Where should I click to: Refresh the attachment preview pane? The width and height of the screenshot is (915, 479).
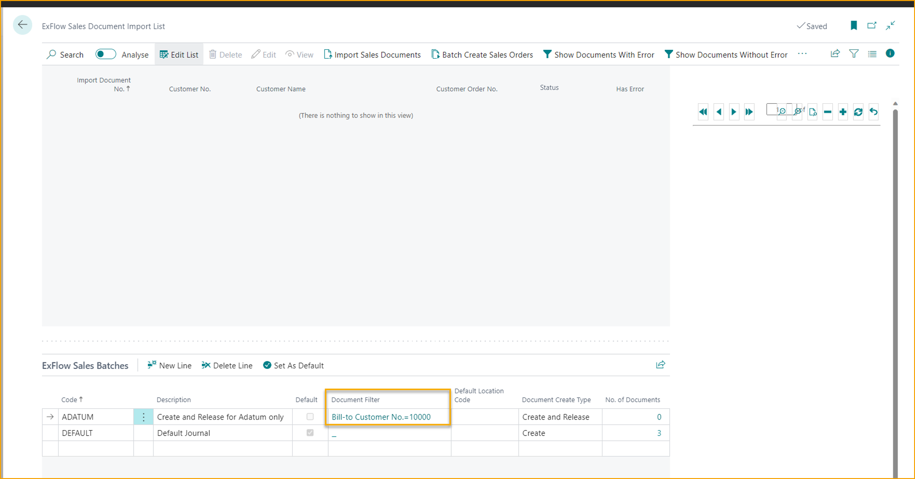(x=858, y=112)
